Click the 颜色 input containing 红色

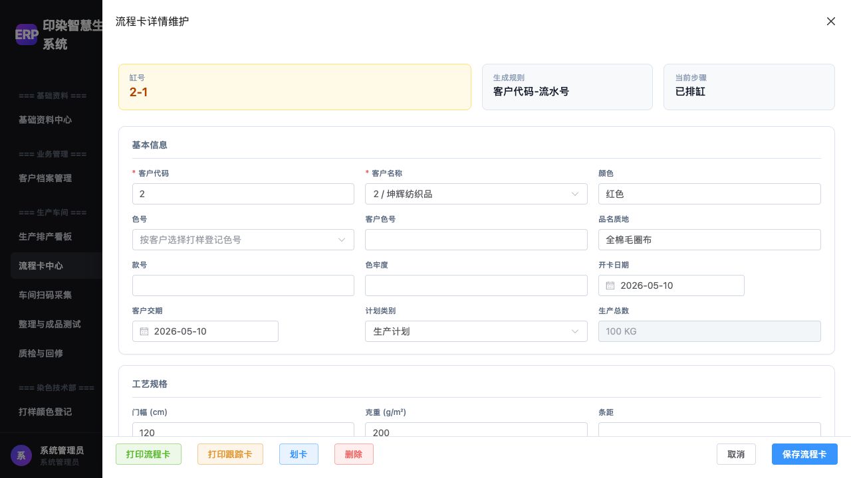pos(709,194)
